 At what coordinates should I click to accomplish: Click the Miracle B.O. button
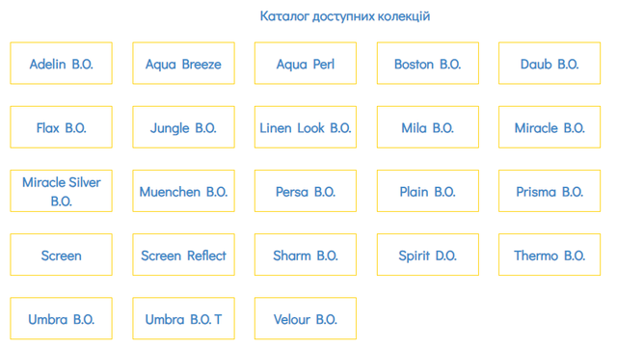(x=550, y=127)
